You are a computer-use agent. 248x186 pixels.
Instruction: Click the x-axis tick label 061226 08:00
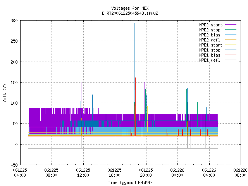click(240, 173)
